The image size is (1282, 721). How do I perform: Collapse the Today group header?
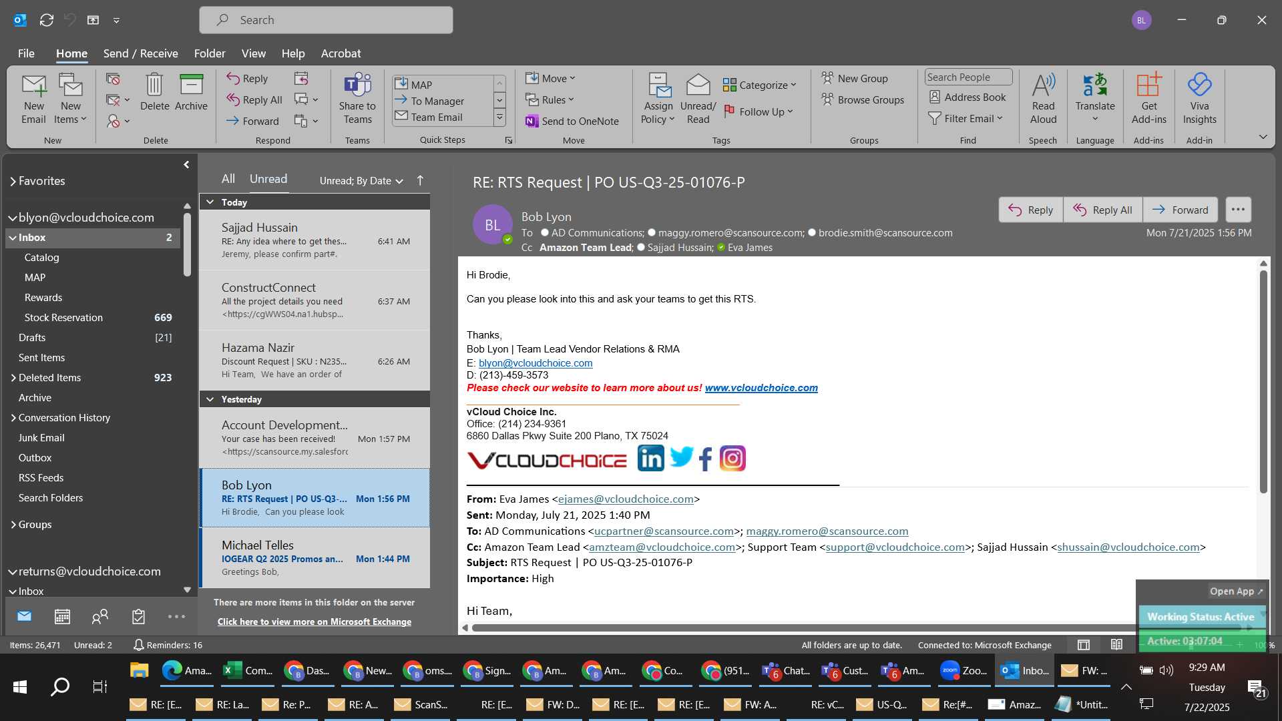pyautogui.click(x=210, y=202)
